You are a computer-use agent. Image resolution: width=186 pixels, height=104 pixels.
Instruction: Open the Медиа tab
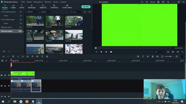tap(5, 7)
